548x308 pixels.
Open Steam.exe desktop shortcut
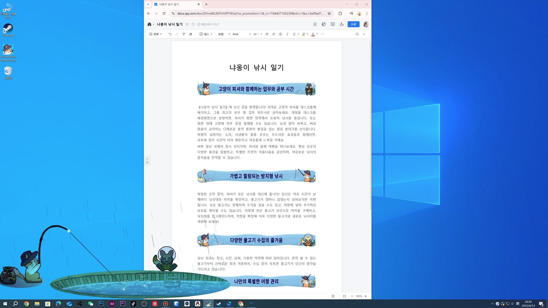tap(8, 30)
